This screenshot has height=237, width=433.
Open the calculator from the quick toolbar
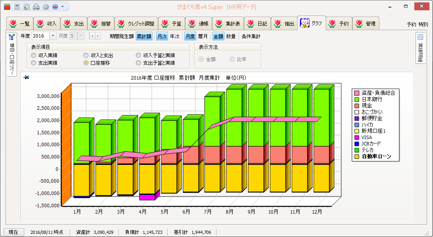pyautogui.click(x=17, y=7)
